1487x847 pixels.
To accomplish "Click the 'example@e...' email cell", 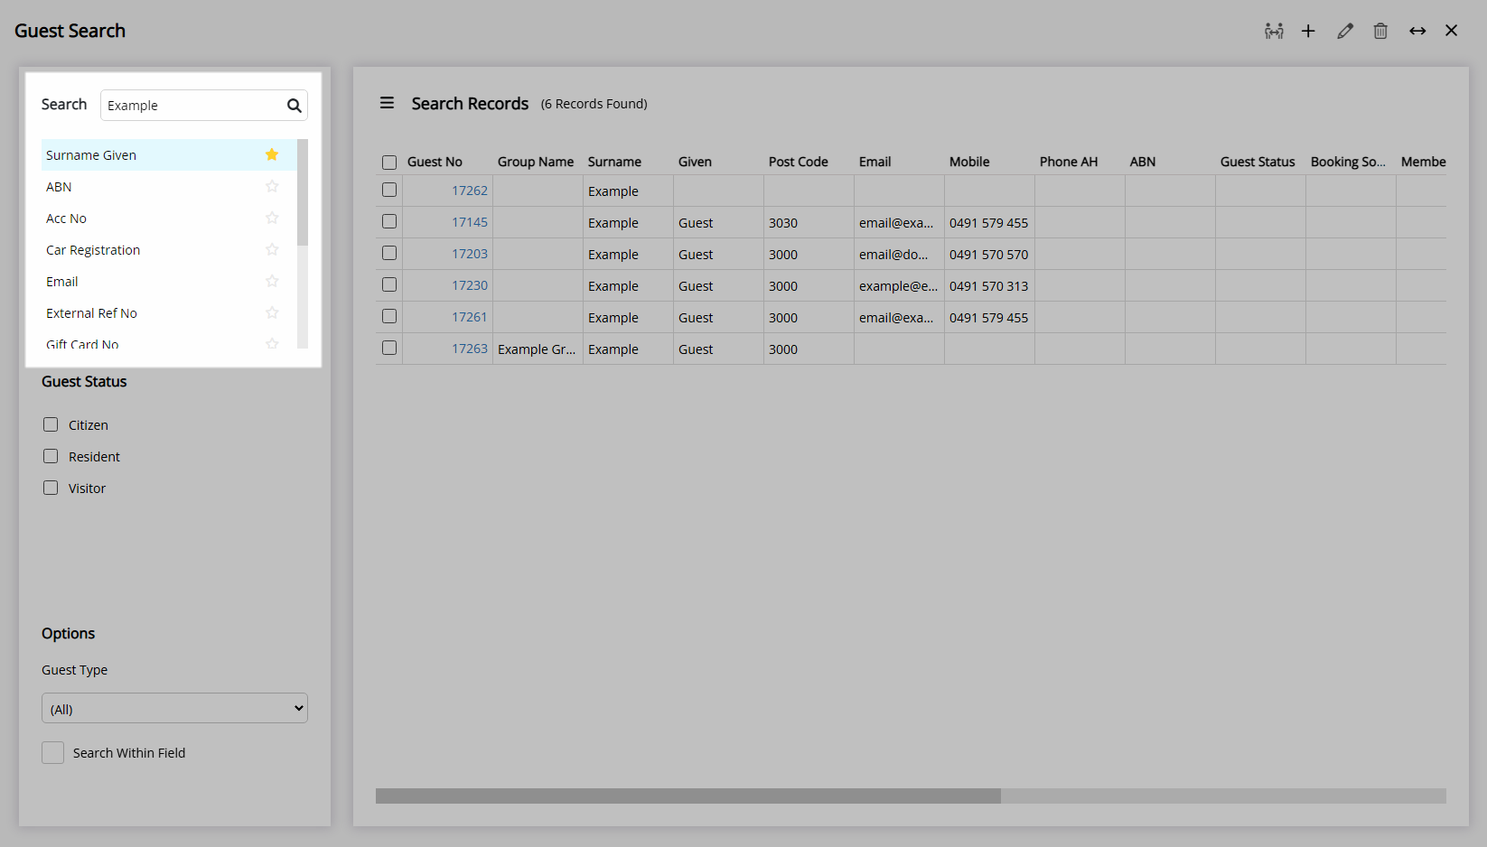I will 899,286.
